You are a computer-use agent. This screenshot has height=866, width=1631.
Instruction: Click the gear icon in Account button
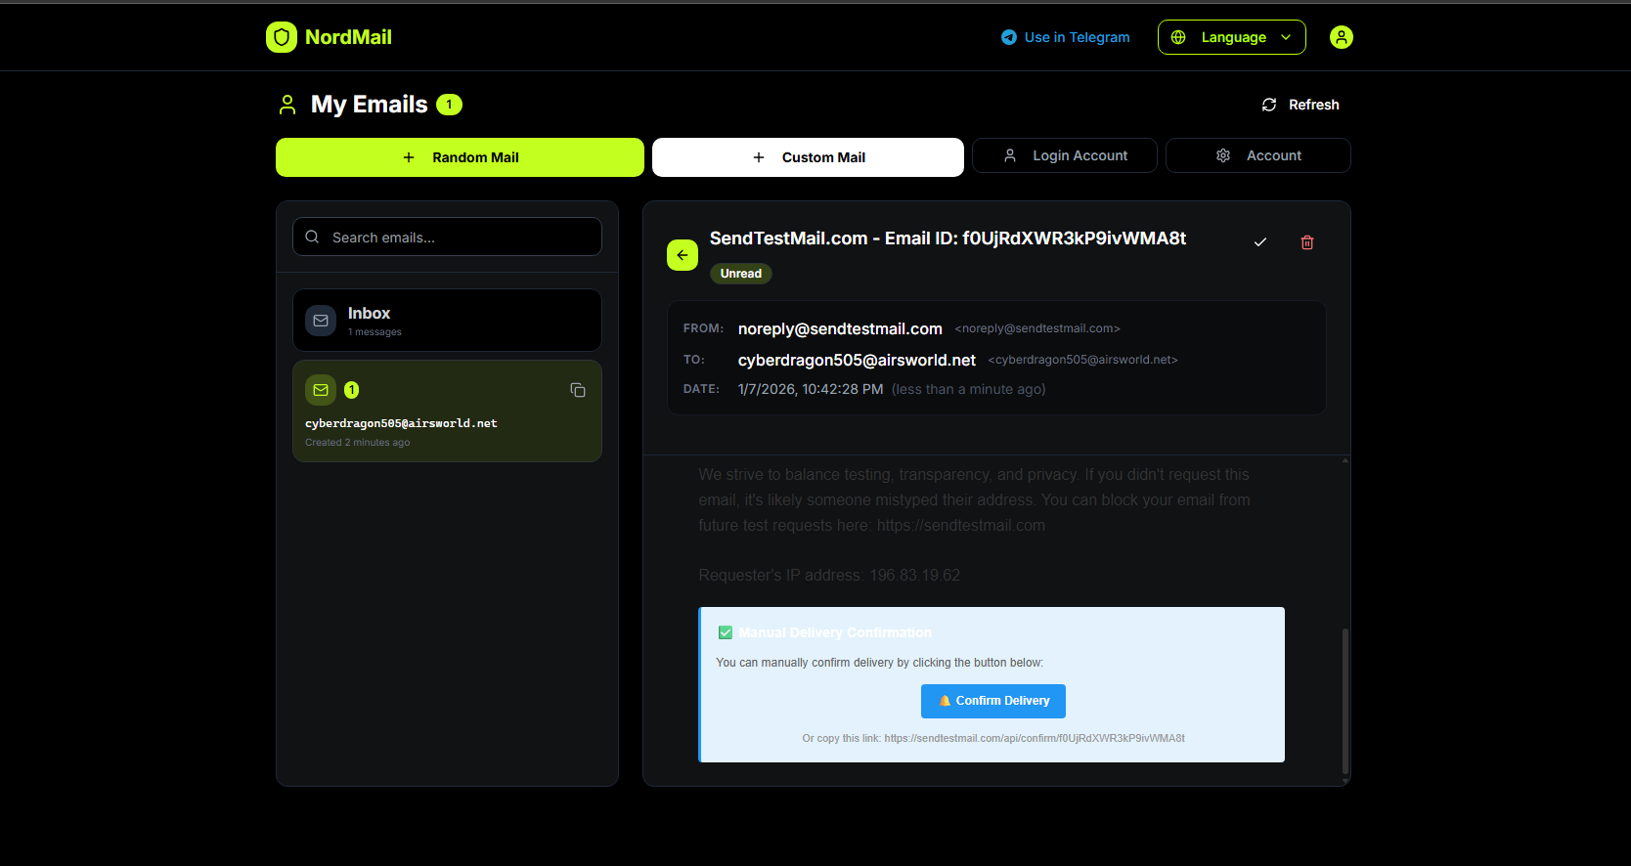[x=1223, y=155]
